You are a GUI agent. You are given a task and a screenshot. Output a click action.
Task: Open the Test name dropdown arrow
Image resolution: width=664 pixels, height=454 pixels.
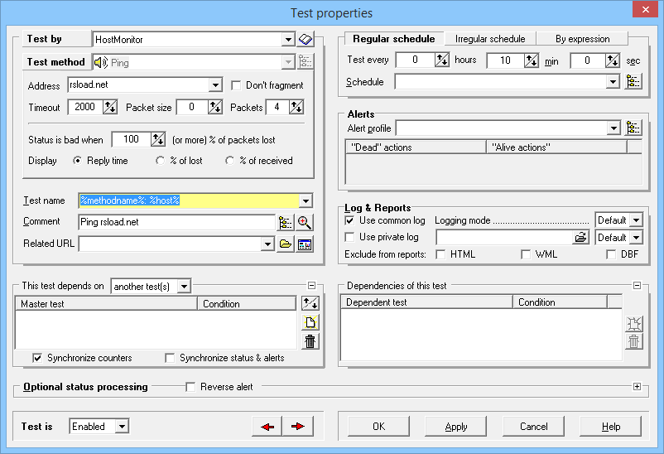coord(306,200)
